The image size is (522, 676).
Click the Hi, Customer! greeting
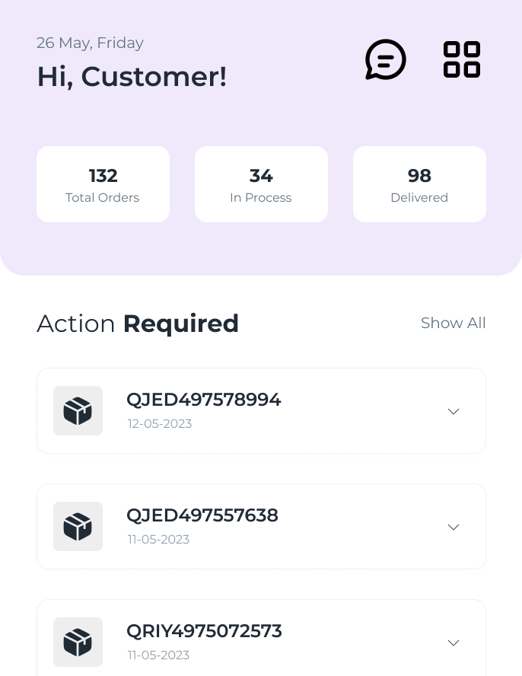pyautogui.click(x=132, y=77)
